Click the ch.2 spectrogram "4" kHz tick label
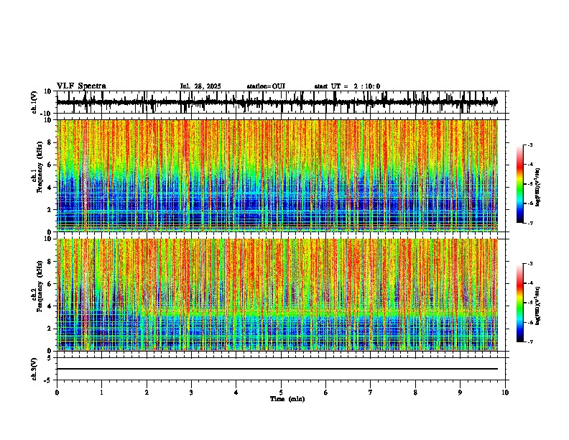 tap(50, 306)
